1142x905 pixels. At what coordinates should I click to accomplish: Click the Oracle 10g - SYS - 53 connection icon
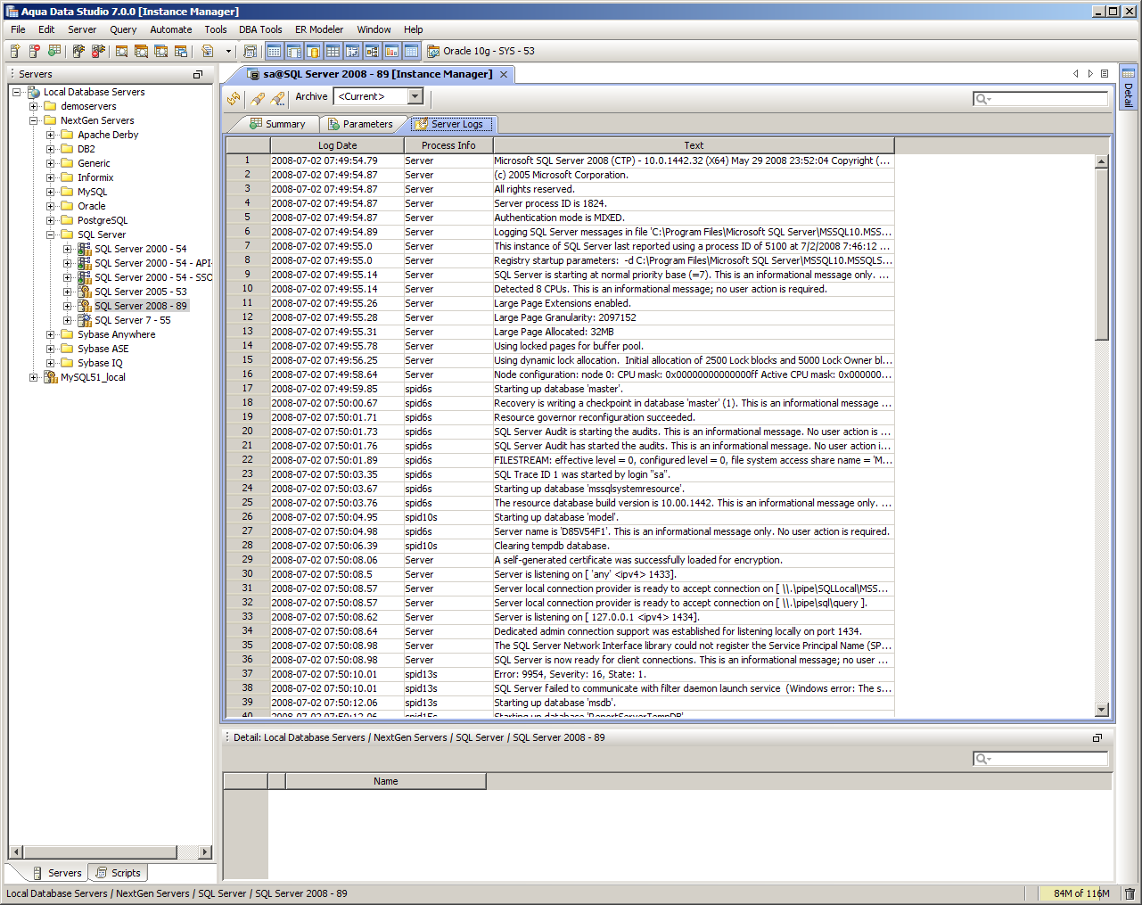(433, 52)
